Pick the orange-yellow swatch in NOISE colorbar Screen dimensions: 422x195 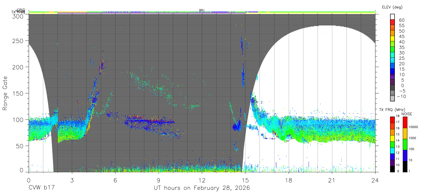click(x=405, y=133)
